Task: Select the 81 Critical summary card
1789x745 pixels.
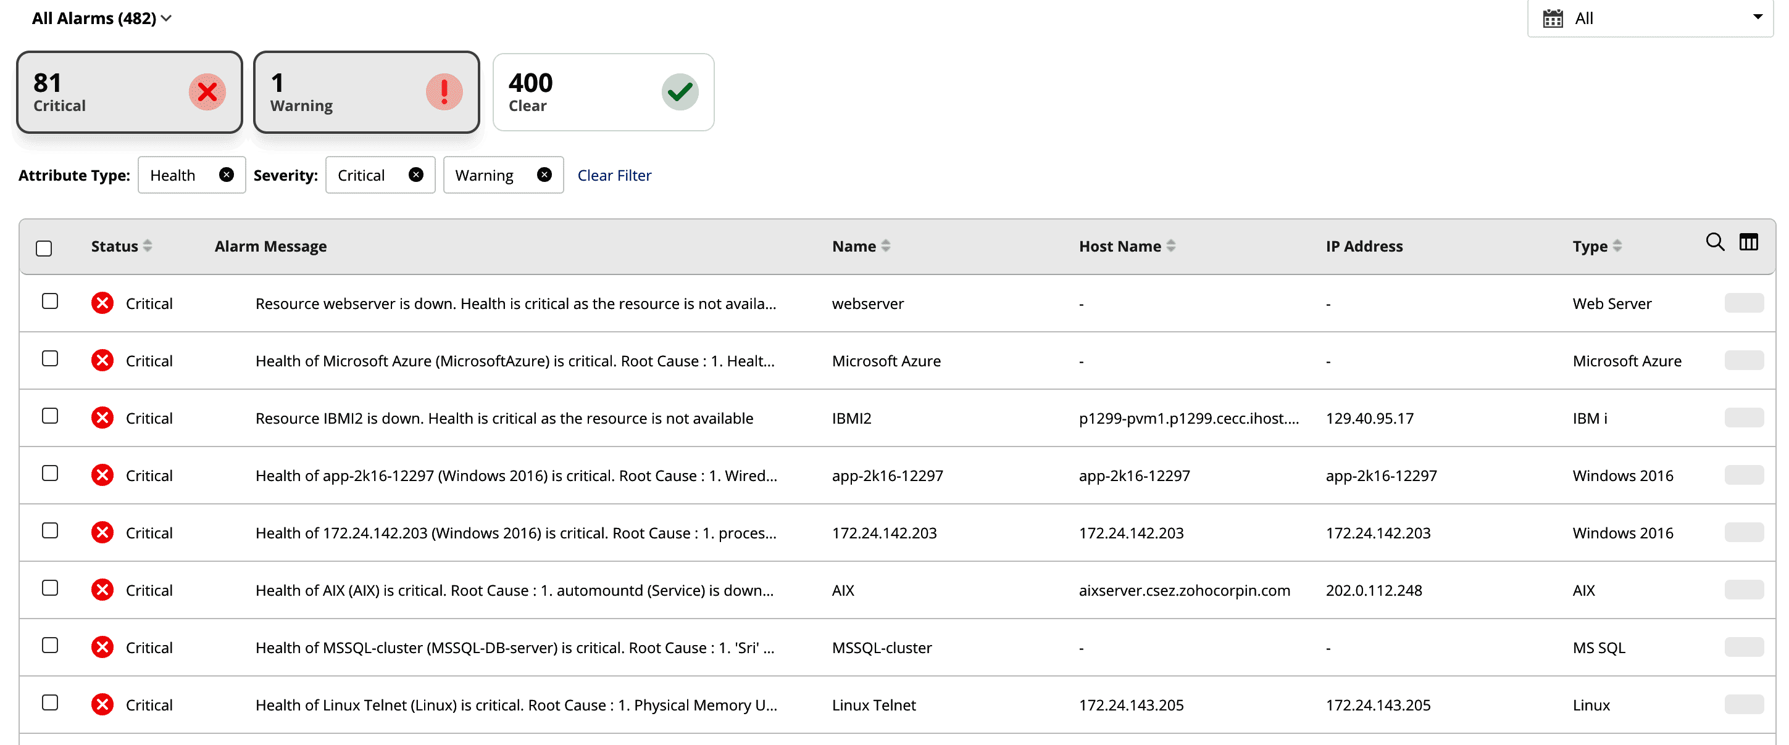Action: (129, 93)
